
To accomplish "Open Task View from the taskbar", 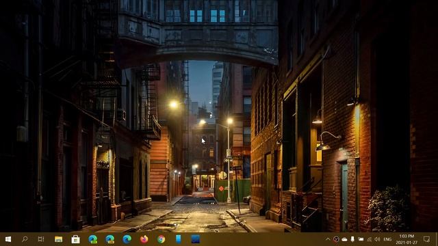I will pos(41,239).
